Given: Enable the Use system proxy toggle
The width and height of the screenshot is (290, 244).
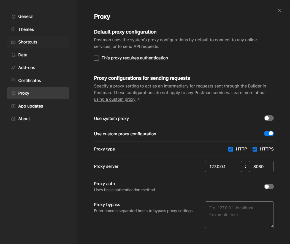Looking at the screenshot, I should tap(269, 118).
